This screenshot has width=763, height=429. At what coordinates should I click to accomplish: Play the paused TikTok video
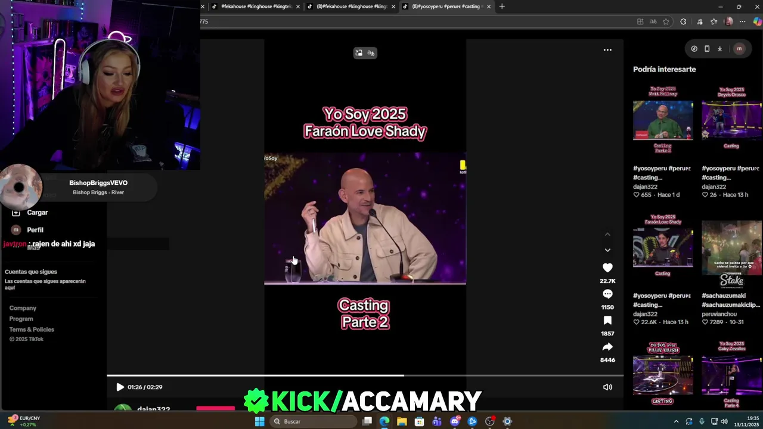pos(120,387)
